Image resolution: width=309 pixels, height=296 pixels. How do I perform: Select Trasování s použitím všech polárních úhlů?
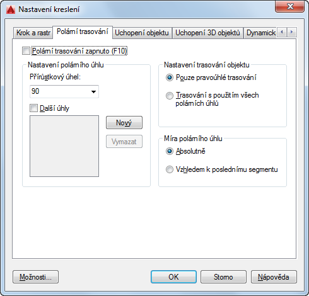point(170,96)
